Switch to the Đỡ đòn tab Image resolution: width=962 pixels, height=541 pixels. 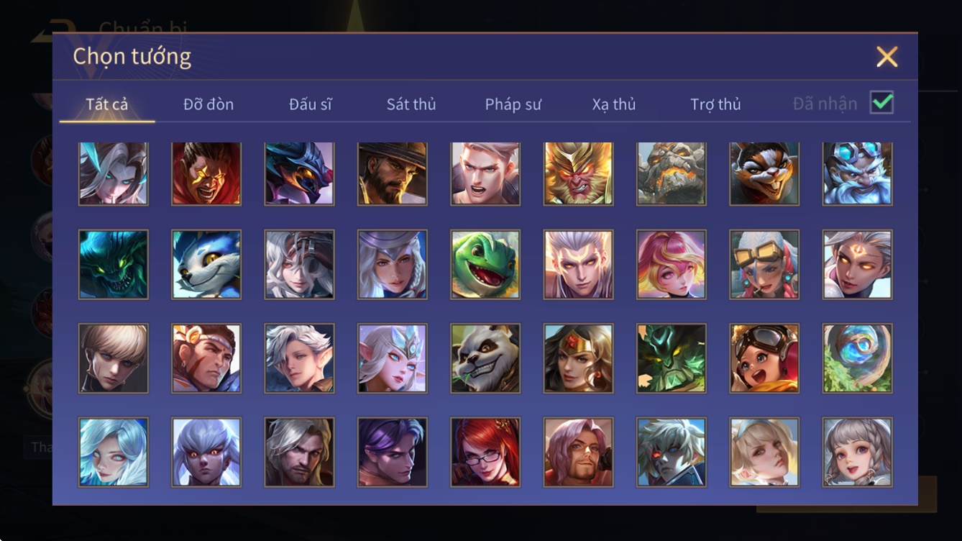coord(209,104)
